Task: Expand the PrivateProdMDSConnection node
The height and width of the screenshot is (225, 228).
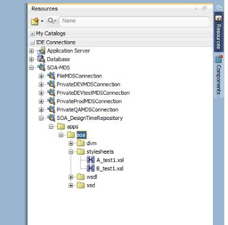Action: point(41,101)
